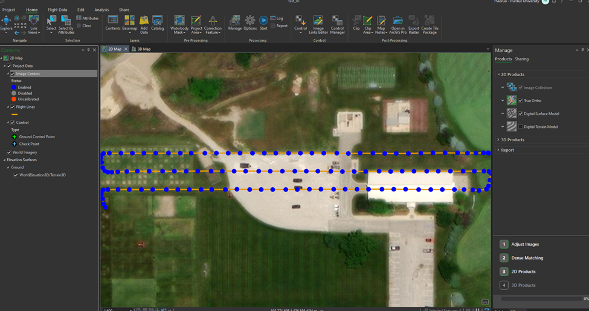Screen dimensions: 589x311
Task: Uncheck the Flight Lines layer
Action: pos(13,107)
